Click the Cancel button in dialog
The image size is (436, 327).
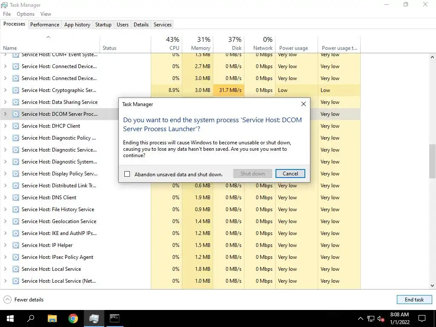[290, 174]
